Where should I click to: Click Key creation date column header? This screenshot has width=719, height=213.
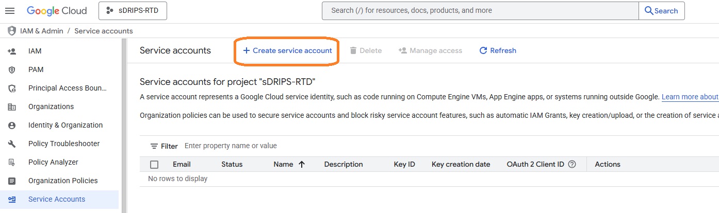461,164
